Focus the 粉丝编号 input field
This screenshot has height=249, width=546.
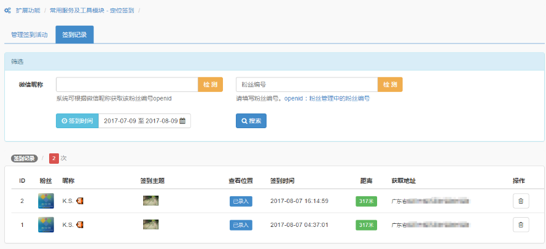[306, 84]
